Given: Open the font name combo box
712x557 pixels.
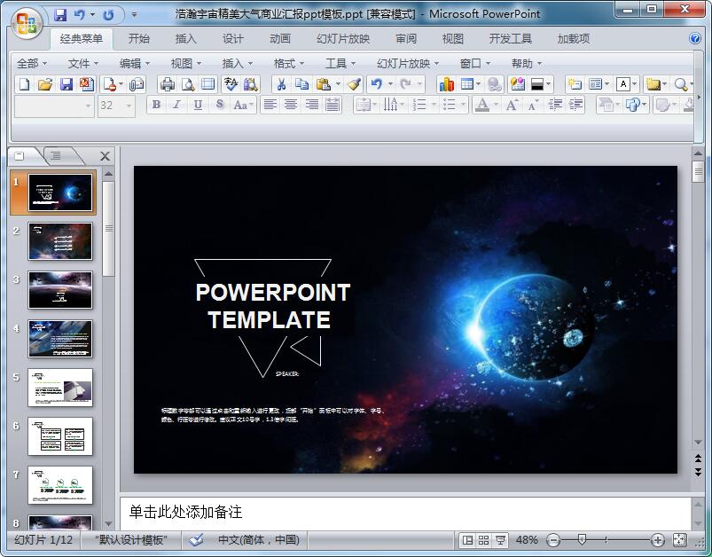Looking at the screenshot, I should (54, 106).
